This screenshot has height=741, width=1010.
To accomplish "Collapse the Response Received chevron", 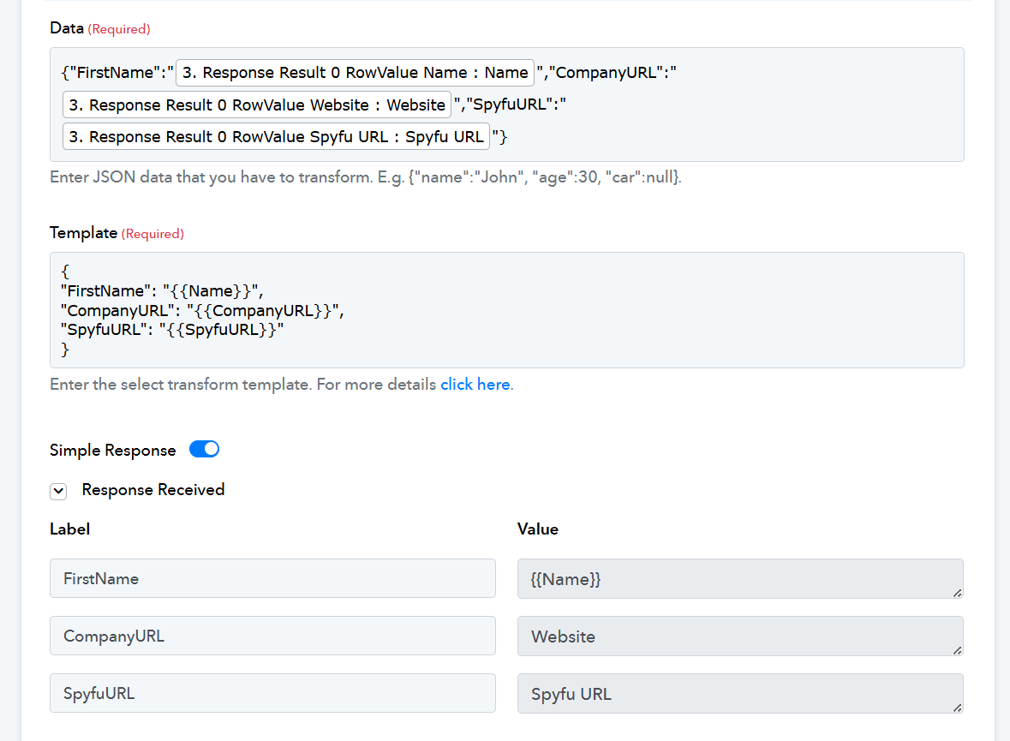I will tap(58, 491).
